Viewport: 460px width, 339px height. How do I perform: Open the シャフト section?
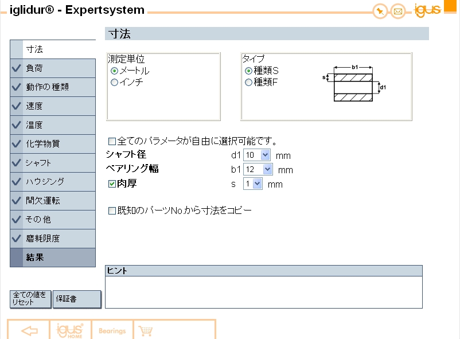pyautogui.click(x=53, y=163)
